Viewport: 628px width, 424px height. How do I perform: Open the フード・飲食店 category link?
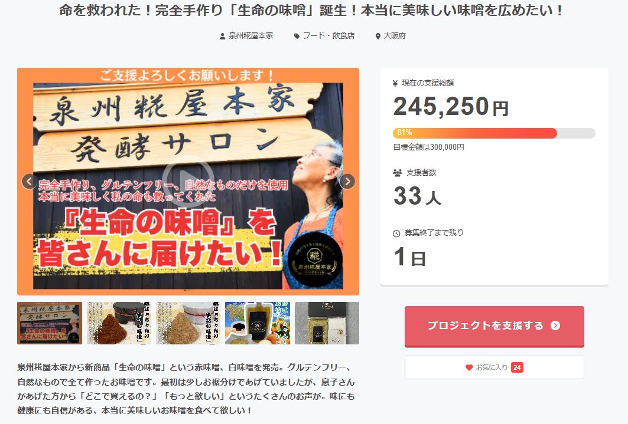pos(329,36)
